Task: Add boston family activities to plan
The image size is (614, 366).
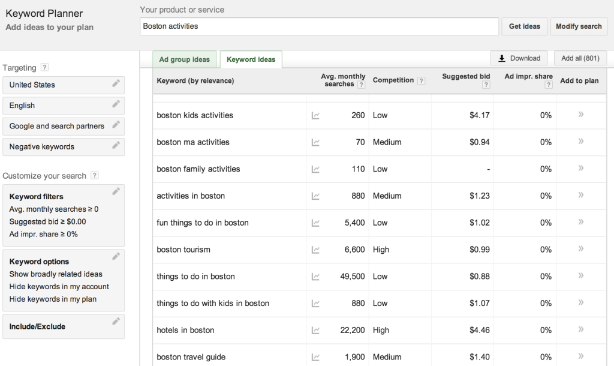Action: click(x=580, y=168)
